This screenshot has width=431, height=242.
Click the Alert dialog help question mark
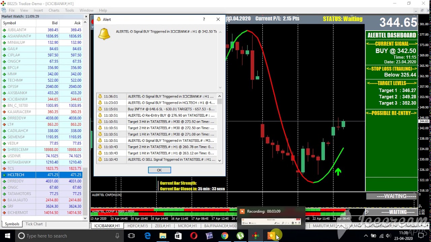tap(204, 19)
